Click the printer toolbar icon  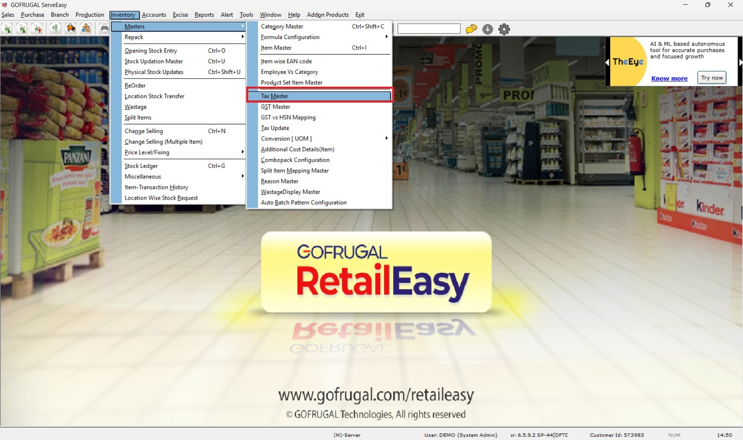[104, 29]
